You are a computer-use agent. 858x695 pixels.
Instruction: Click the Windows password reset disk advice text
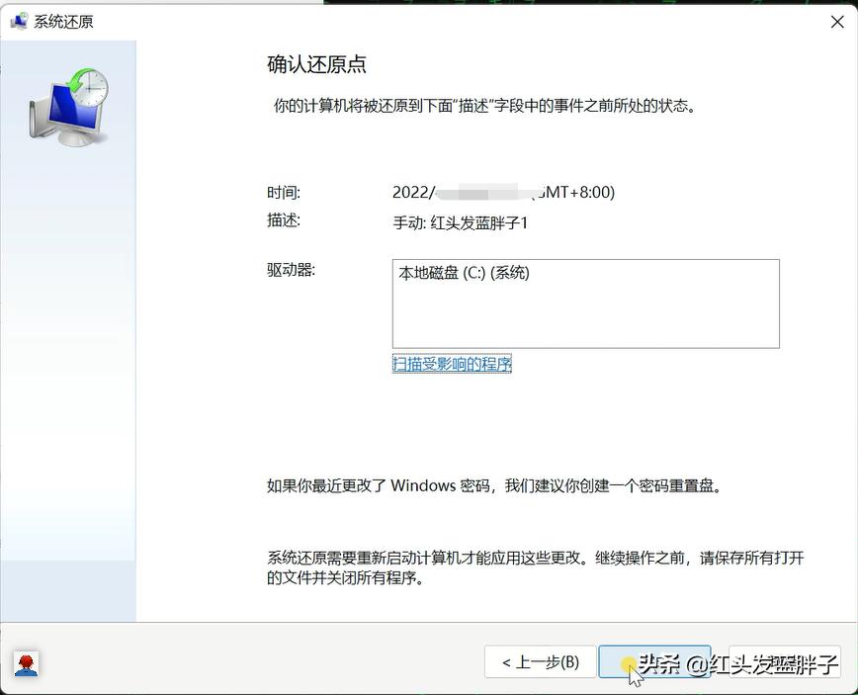pyautogui.click(x=494, y=485)
